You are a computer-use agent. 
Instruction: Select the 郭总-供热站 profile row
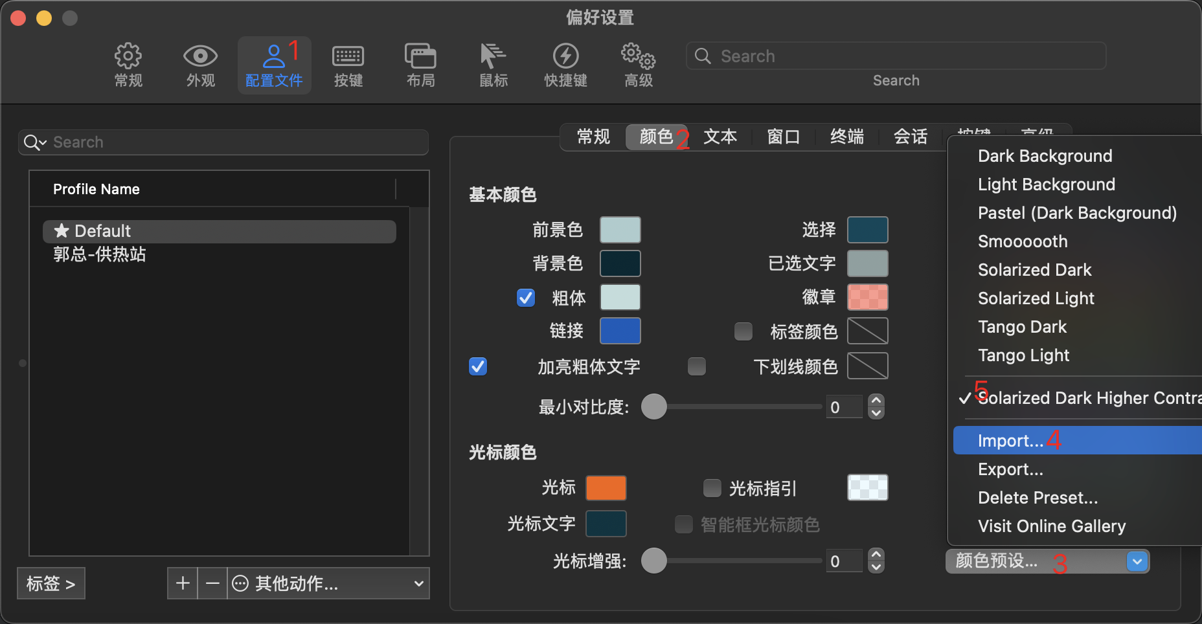[220, 254]
